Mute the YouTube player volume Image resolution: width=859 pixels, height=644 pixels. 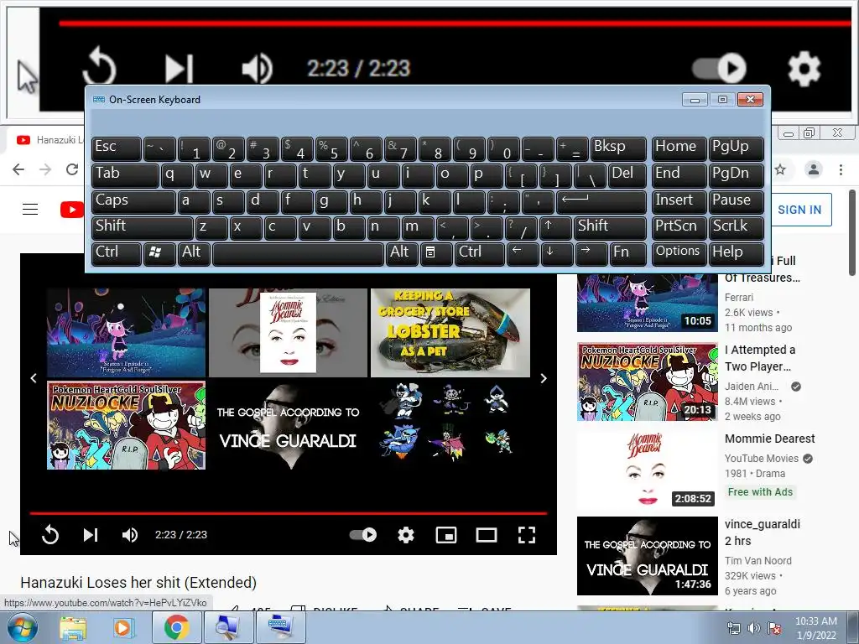[130, 534]
